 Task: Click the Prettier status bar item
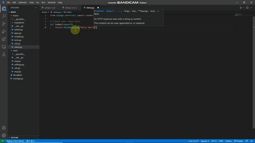(239, 141)
